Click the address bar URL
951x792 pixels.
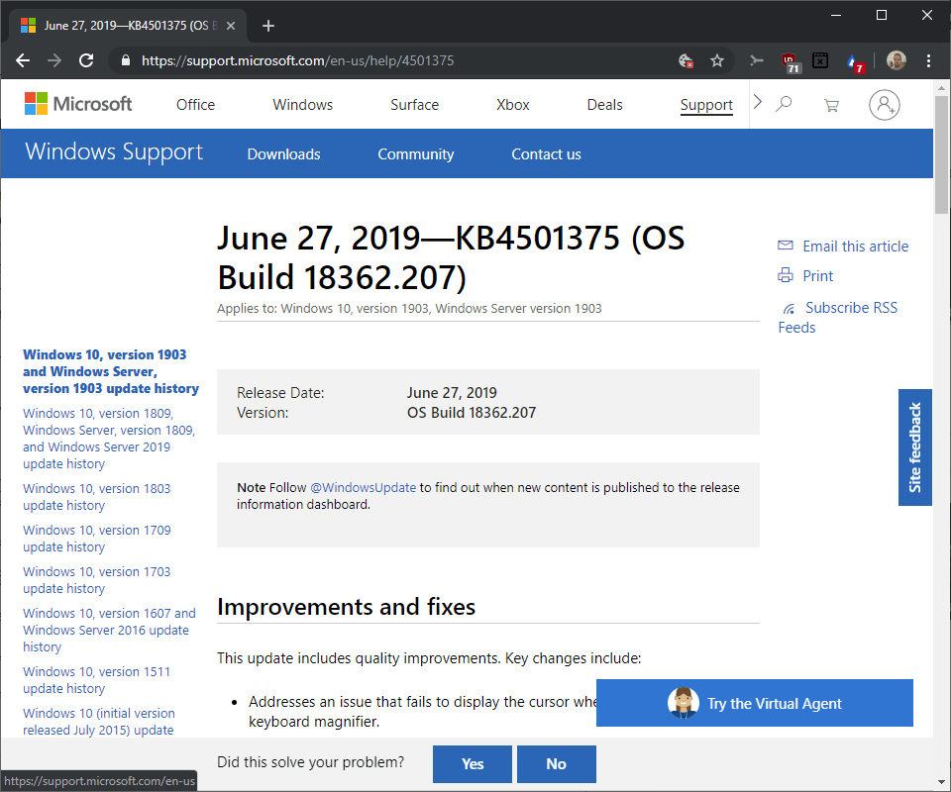[x=297, y=60]
